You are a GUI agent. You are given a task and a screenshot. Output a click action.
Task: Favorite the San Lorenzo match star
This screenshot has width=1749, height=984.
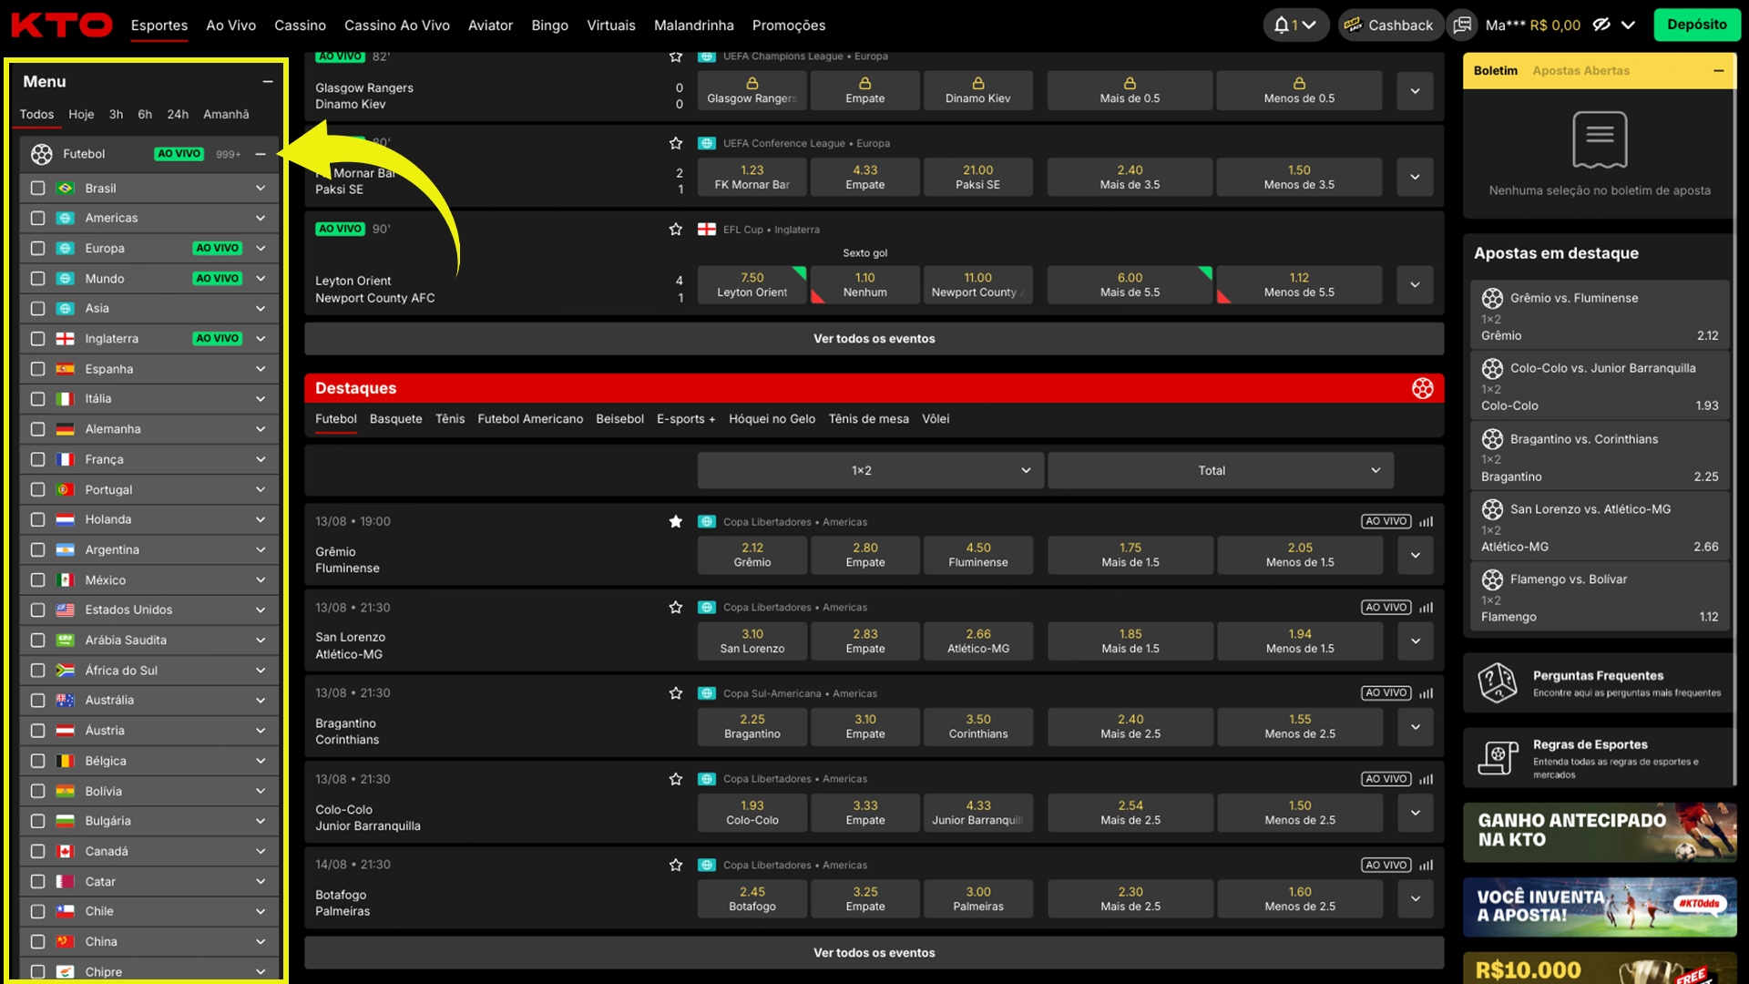[x=676, y=607]
